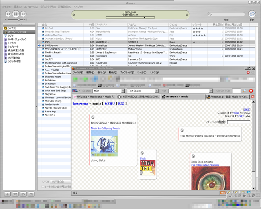Click the Towa Tei album cover thumbnail

coord(148,168)
